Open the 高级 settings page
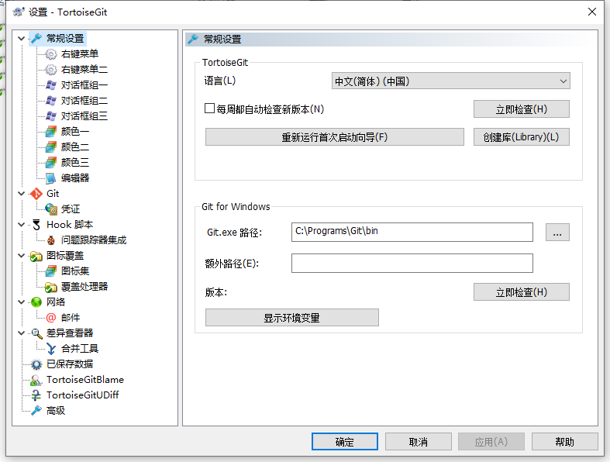 pyautogui.click(x=56, y=411)
